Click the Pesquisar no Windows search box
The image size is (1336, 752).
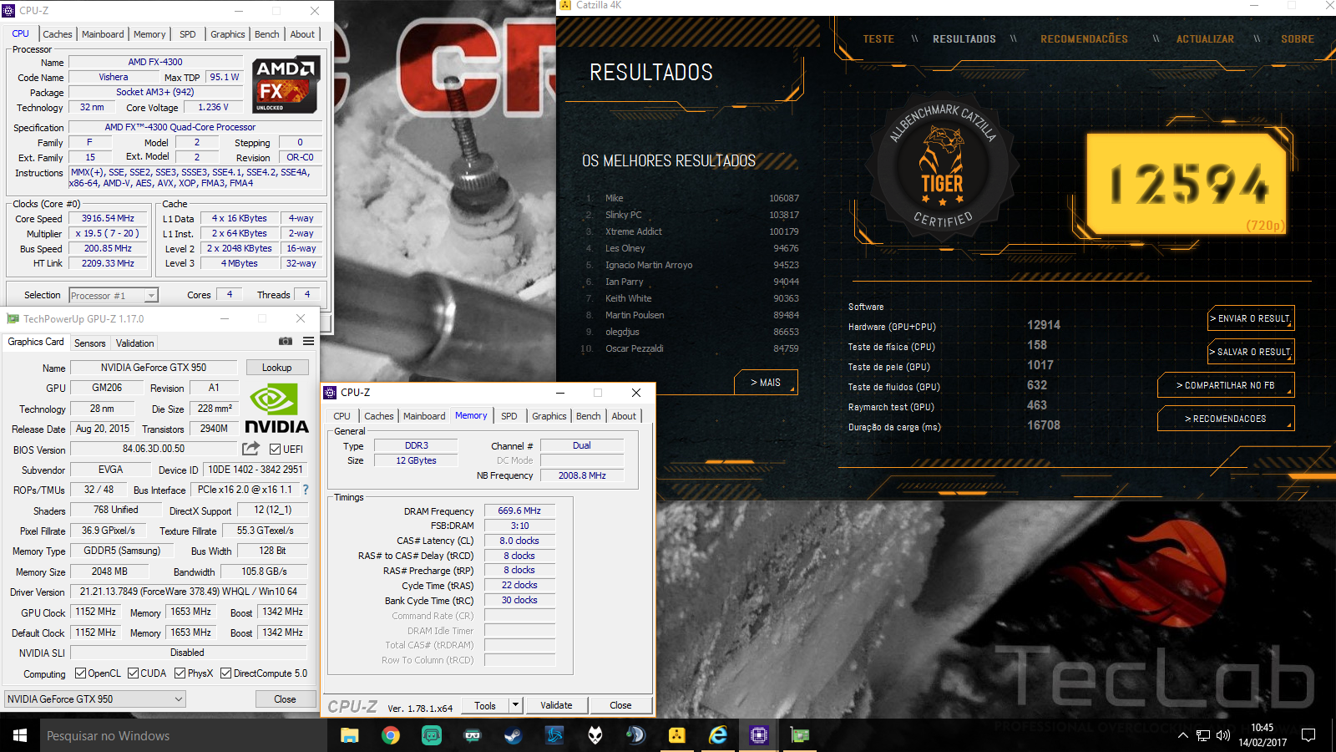(x=184, y=735)
